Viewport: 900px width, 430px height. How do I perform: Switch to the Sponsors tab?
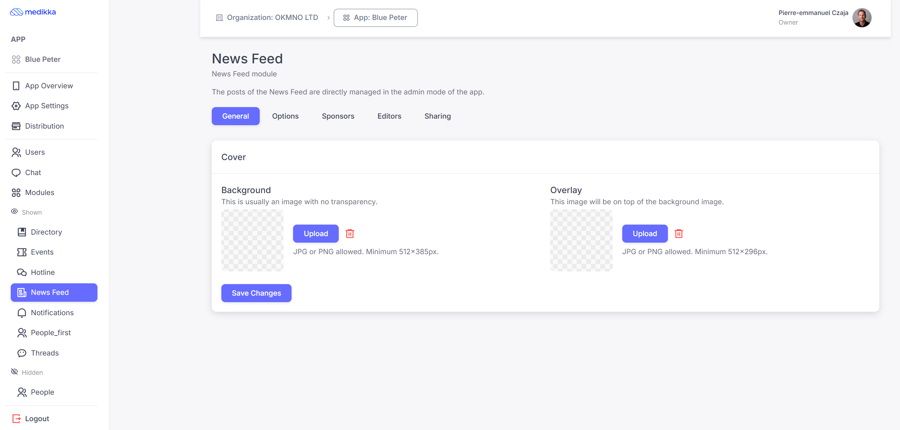pos(338,116)
